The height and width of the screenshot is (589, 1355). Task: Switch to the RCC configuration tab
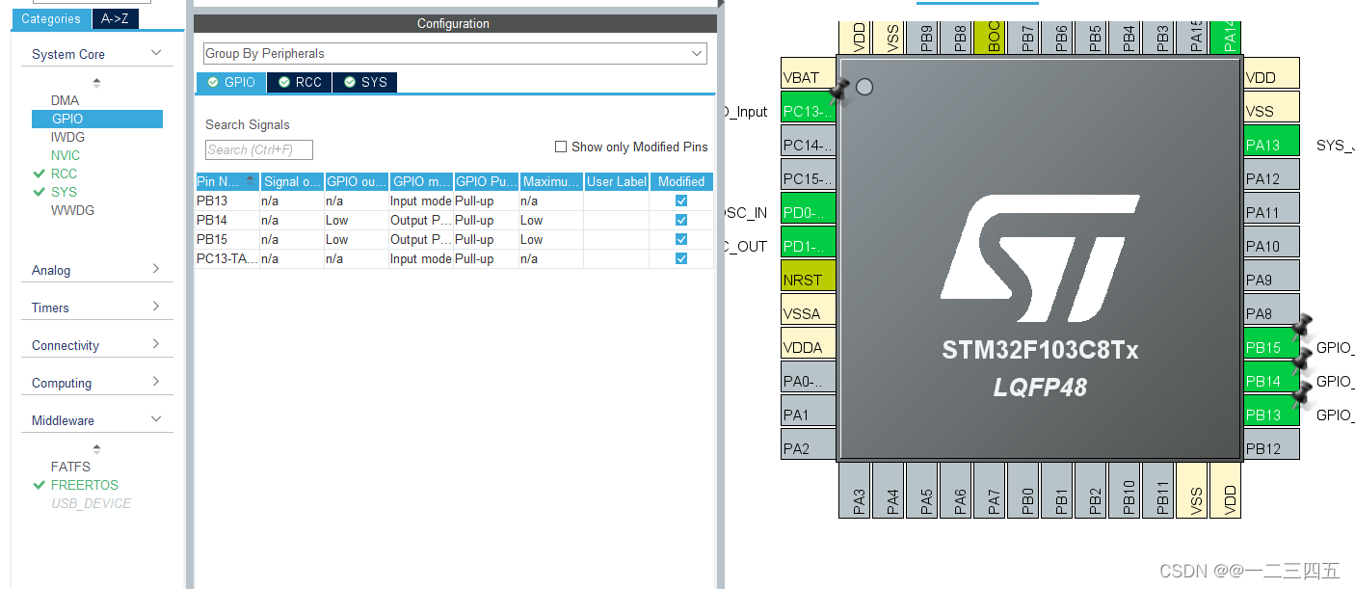tap(300, 83)
